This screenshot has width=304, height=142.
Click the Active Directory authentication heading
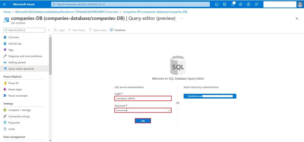[201, 87]
